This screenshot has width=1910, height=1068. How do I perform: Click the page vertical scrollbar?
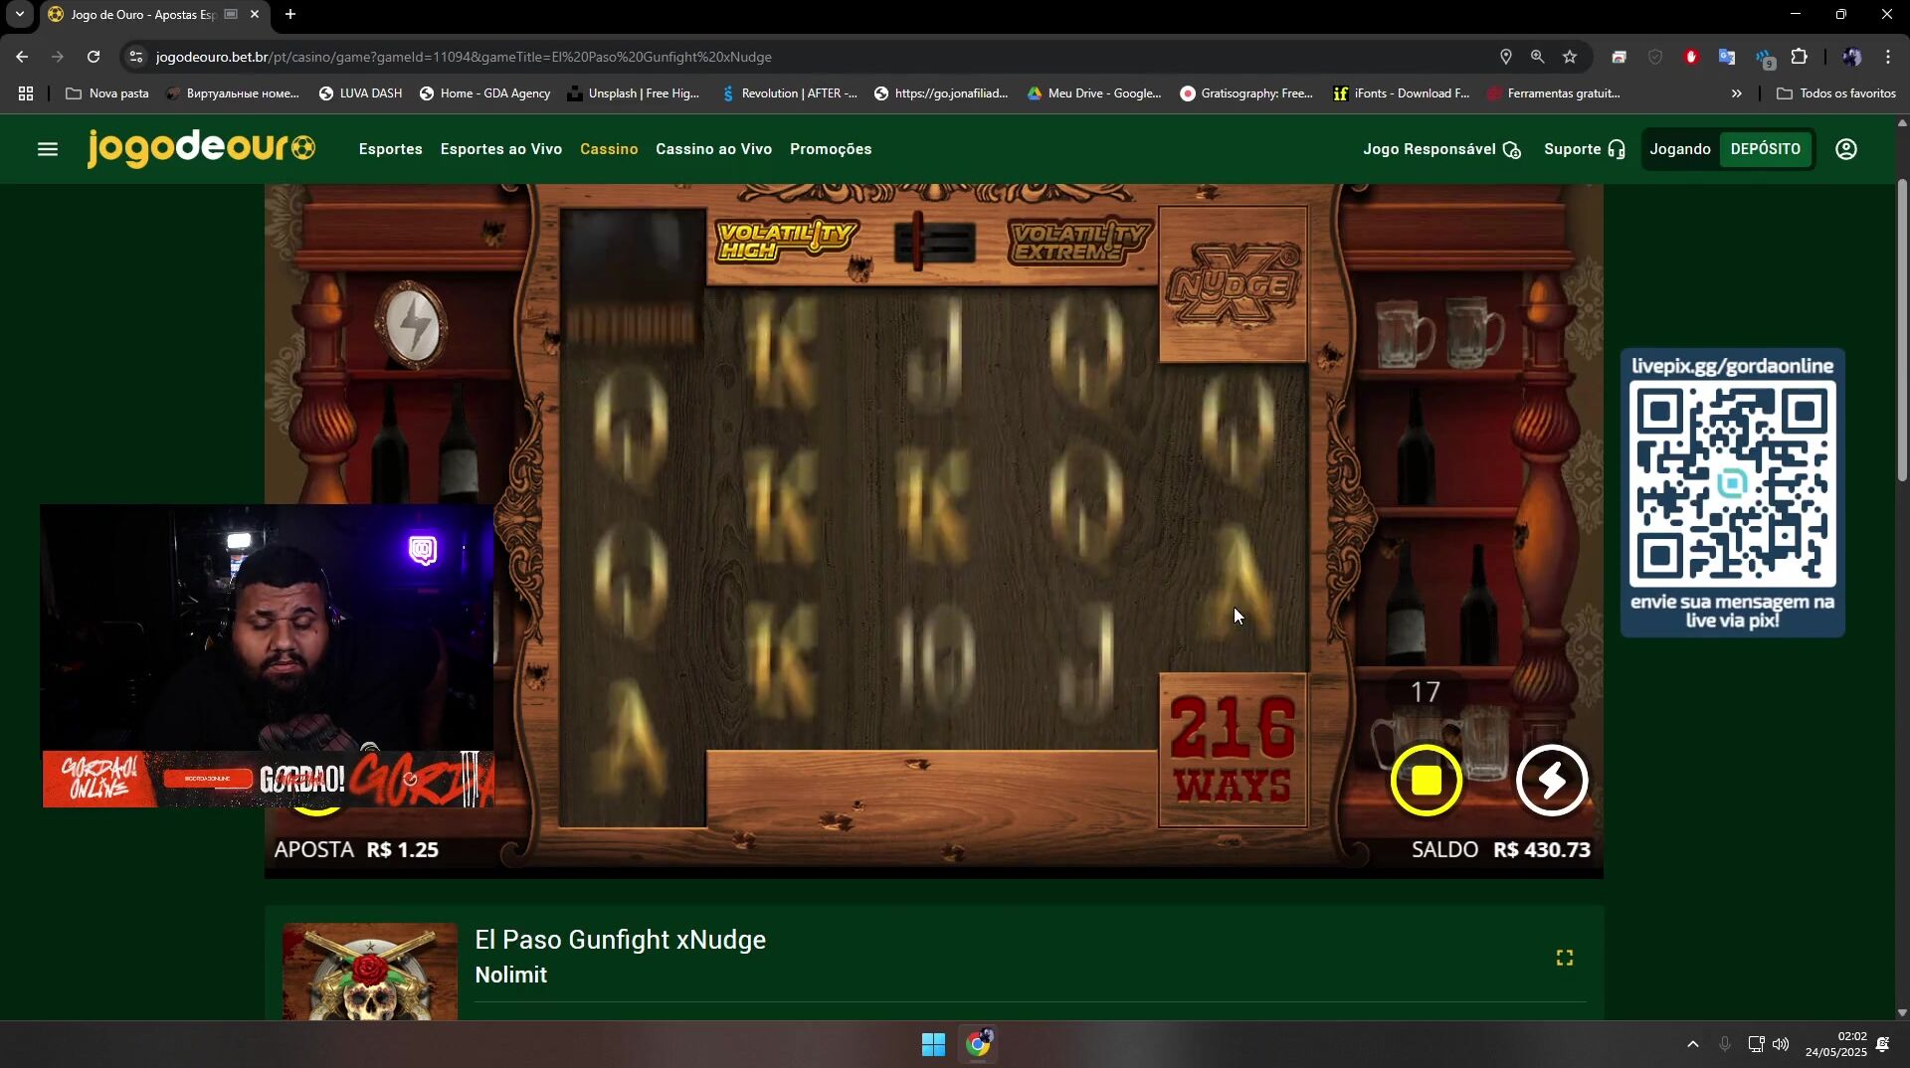[x=1902, y=330]
